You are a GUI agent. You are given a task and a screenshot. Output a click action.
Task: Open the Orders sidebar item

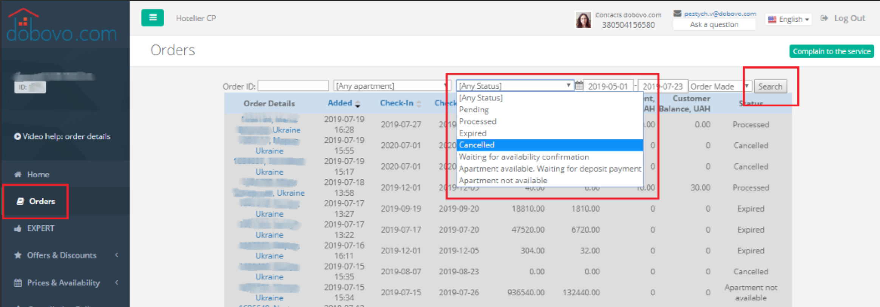point(42,201)
